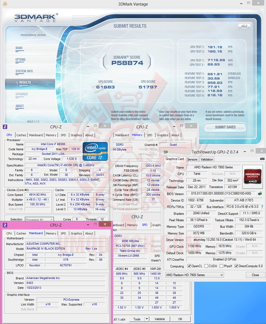This screenshot has width=266, height=324.
Task: Open SPD tab in the CPU-Z Mainboard window
Action: tap(63, 233)
